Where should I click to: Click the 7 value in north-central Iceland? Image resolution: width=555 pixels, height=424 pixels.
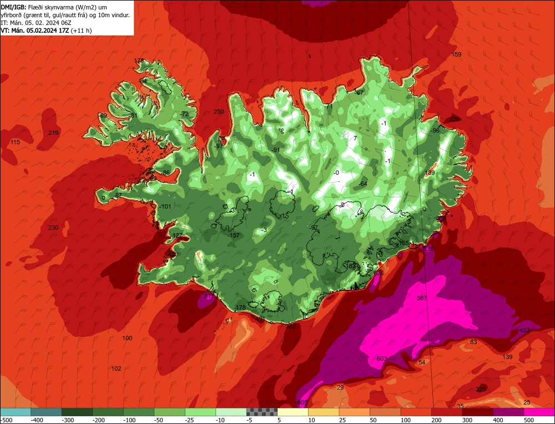click(355, 138)
